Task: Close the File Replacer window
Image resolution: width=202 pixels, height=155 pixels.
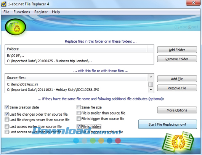Action: (x=193, y=2)
